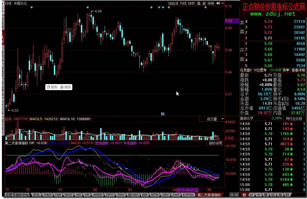Open the dropdown arrow beside the chart toolbar
Viewport: 307px width, 199px height.
(222, 3)
